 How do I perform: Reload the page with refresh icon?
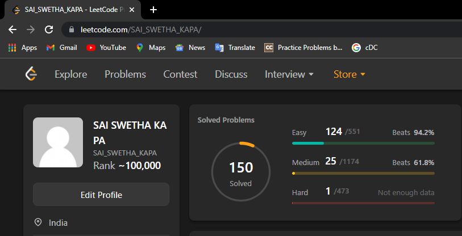49,29
